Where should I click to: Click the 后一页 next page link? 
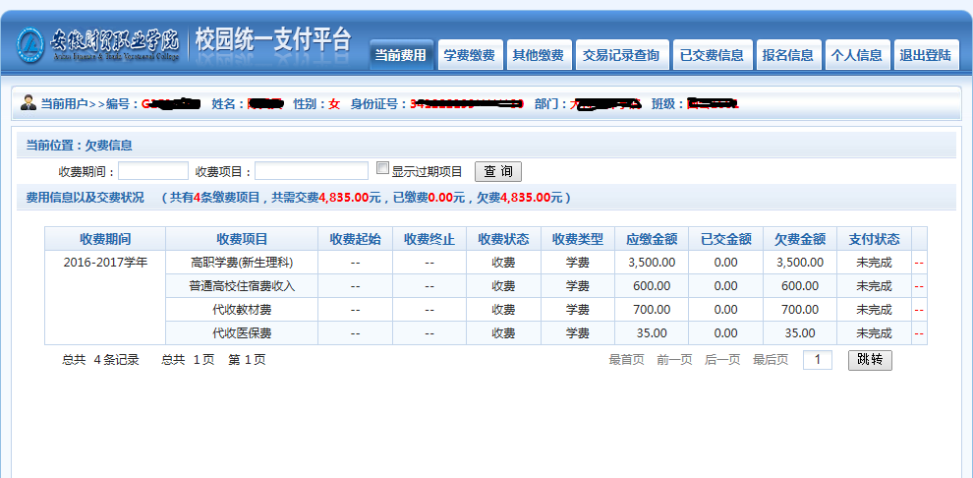click(x=722, y=360)
